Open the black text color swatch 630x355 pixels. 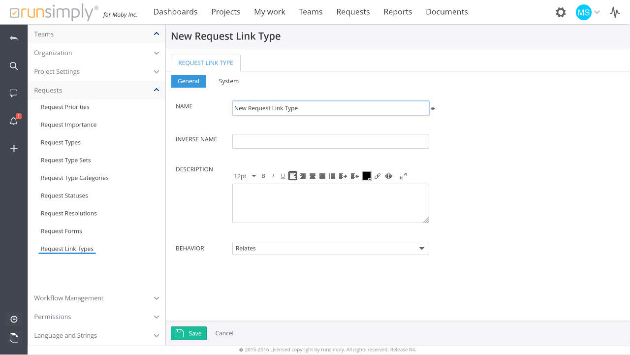367,176
